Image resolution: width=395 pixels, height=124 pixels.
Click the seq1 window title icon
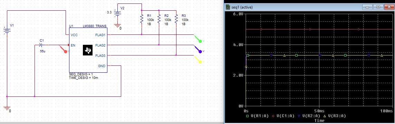point(228,7)
